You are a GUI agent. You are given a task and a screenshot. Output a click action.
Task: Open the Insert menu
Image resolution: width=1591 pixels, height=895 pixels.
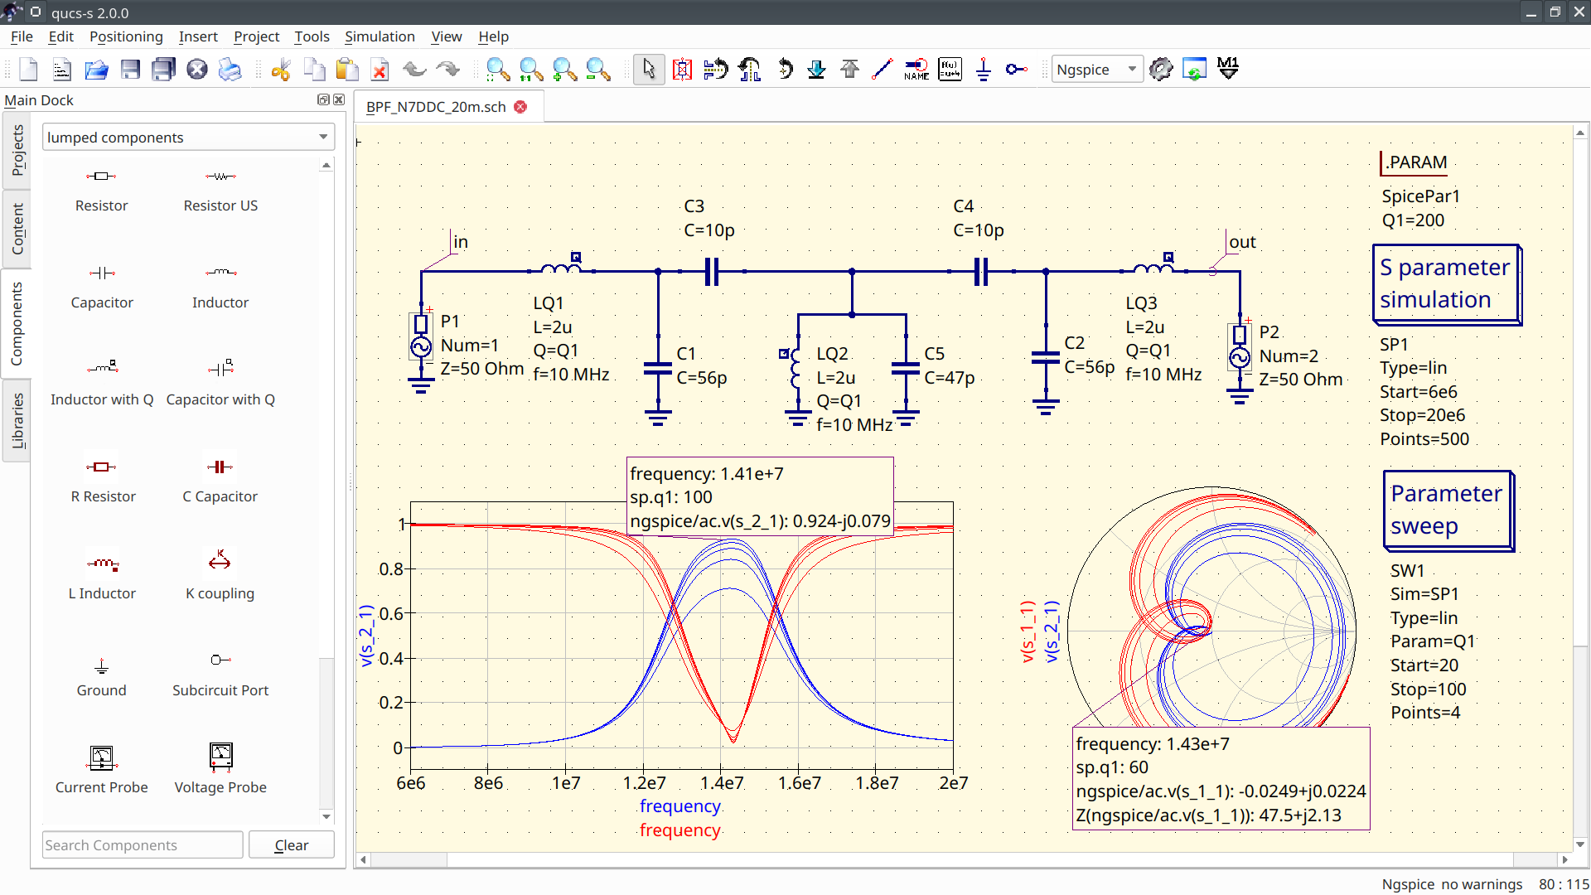point(198,36)
